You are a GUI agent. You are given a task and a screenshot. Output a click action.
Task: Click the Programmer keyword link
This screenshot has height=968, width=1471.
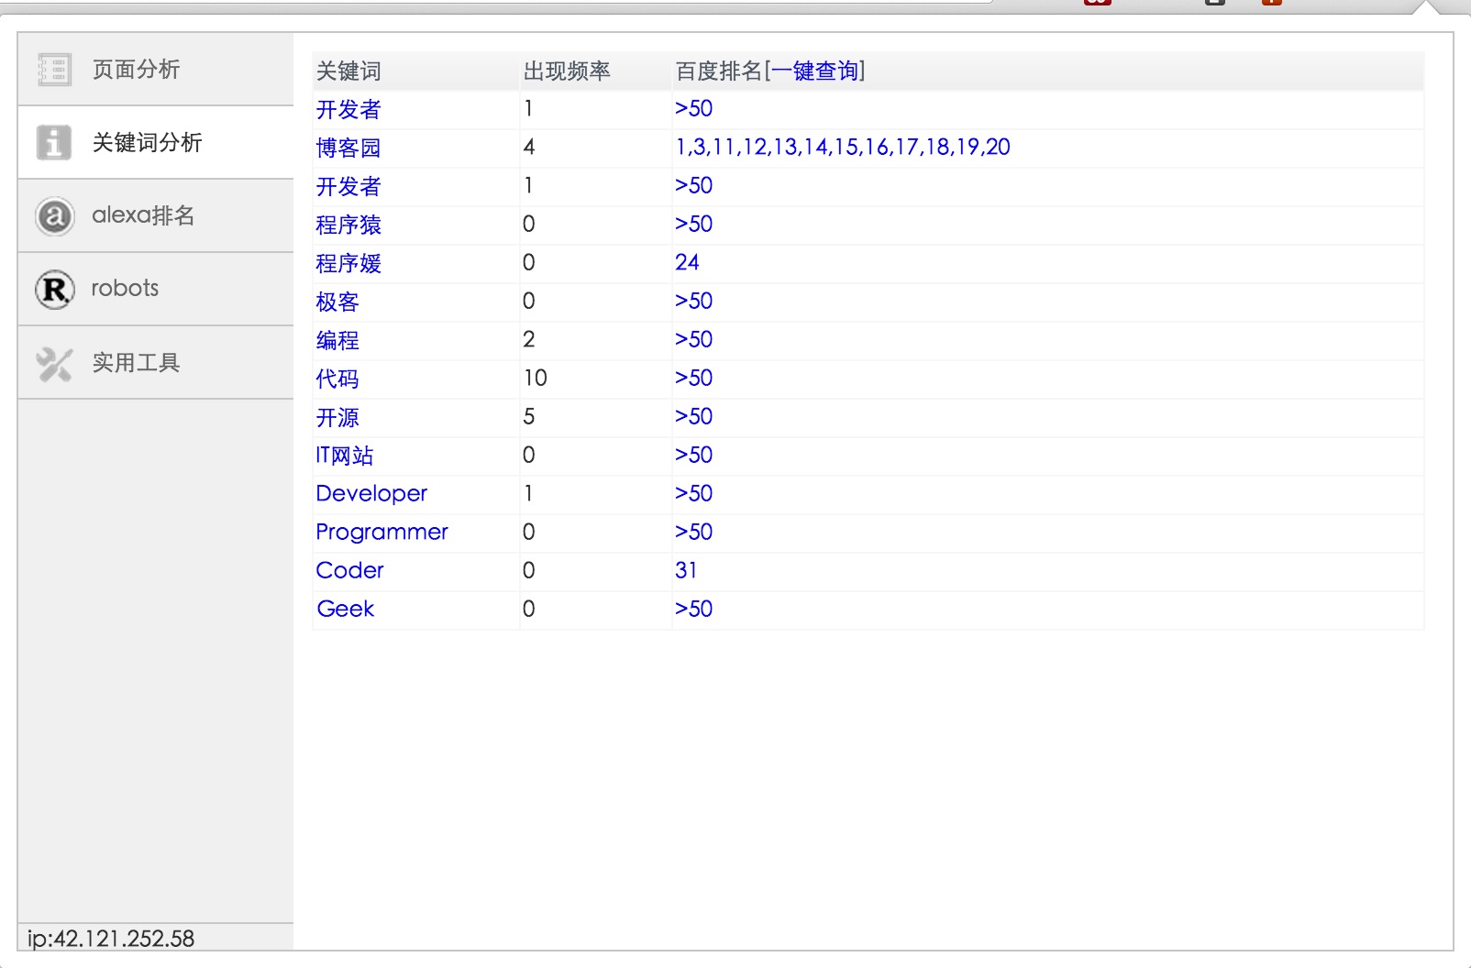pos(382,533)
